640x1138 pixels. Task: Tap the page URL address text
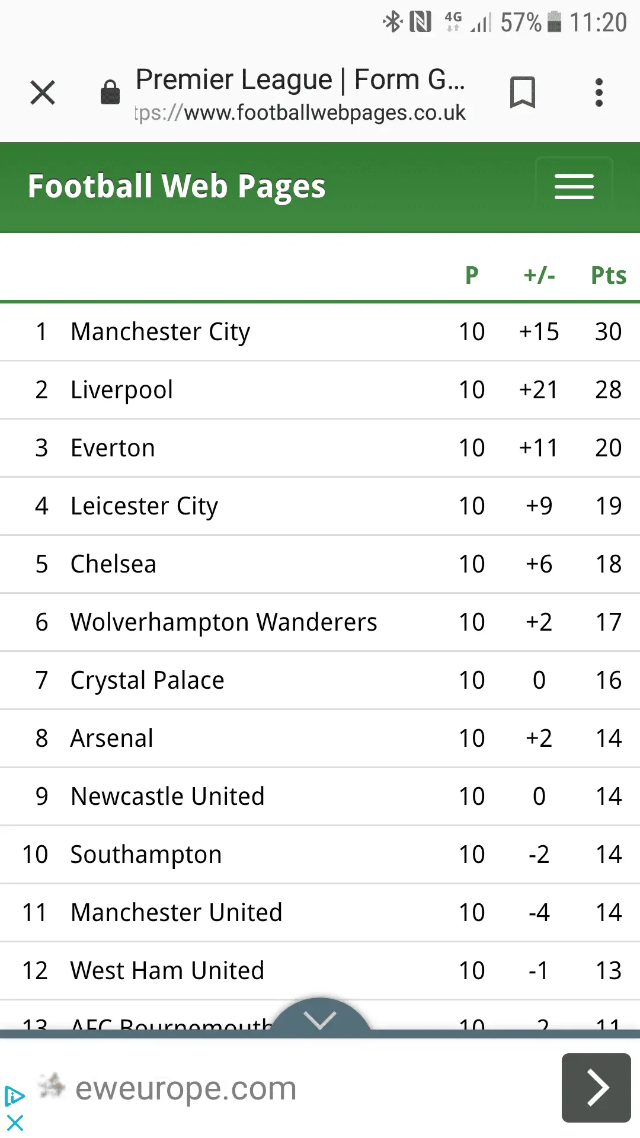301,113
